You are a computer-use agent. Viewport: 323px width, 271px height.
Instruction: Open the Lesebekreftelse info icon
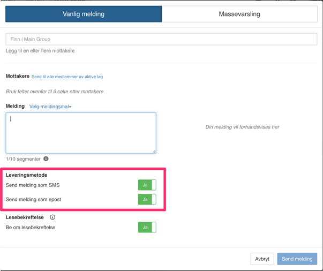click(52, 217)
